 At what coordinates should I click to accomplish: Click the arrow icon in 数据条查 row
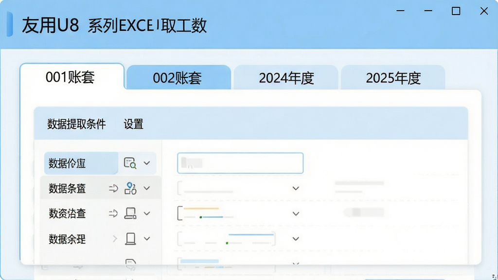coord(113,188)
